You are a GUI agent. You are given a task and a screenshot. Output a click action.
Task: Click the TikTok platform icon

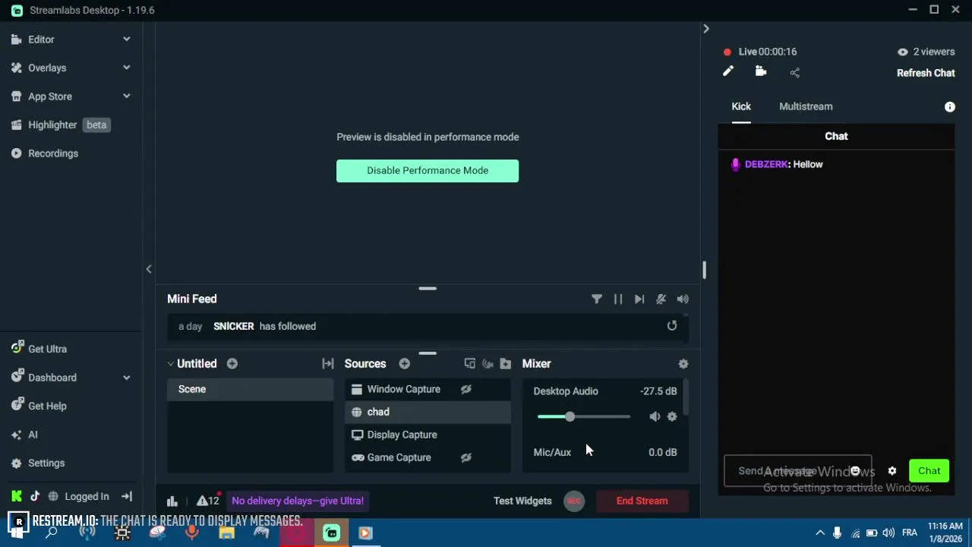point(35,496)
